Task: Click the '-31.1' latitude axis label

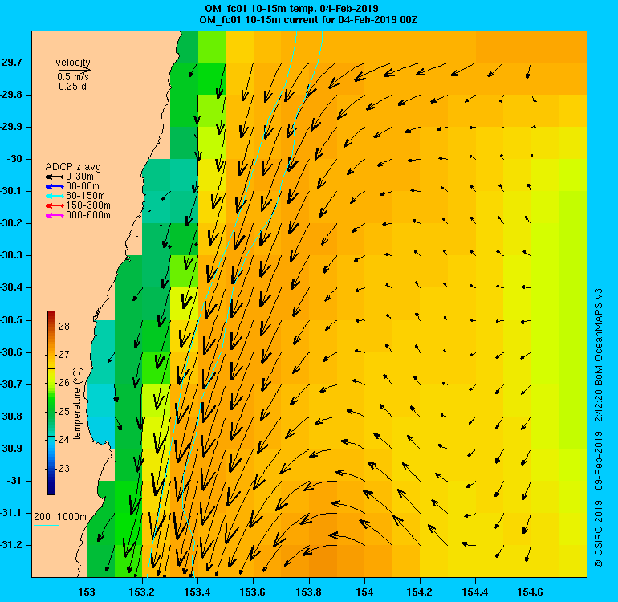Action: [10, 513]
